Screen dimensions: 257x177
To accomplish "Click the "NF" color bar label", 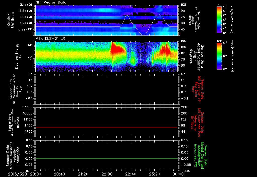I will point(219,5).
